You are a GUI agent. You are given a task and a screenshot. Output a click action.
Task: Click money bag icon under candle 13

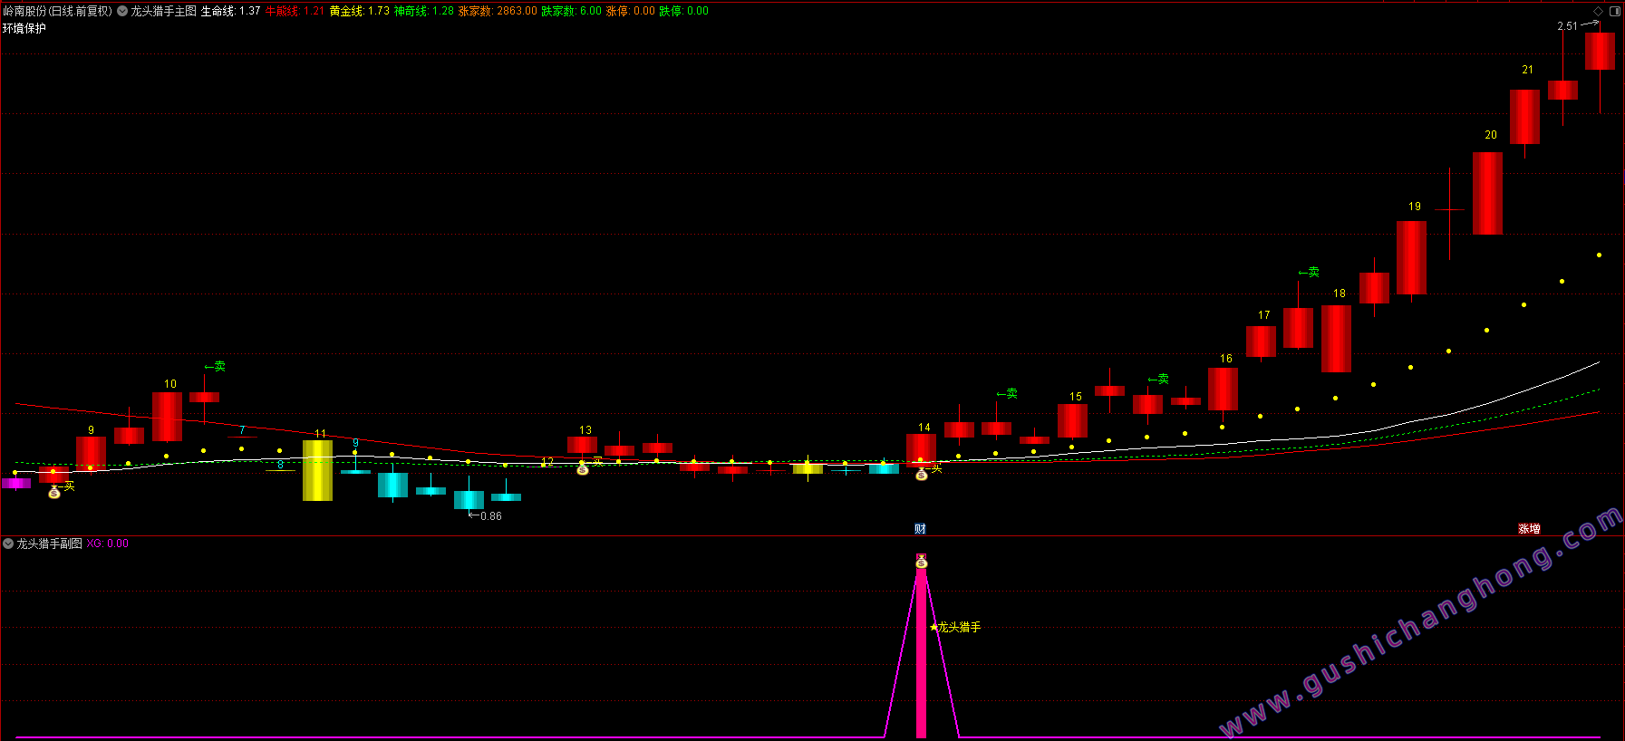583,468
